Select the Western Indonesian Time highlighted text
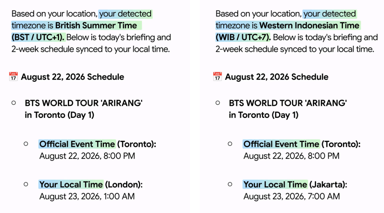384x213 pixels. [309, 25]
